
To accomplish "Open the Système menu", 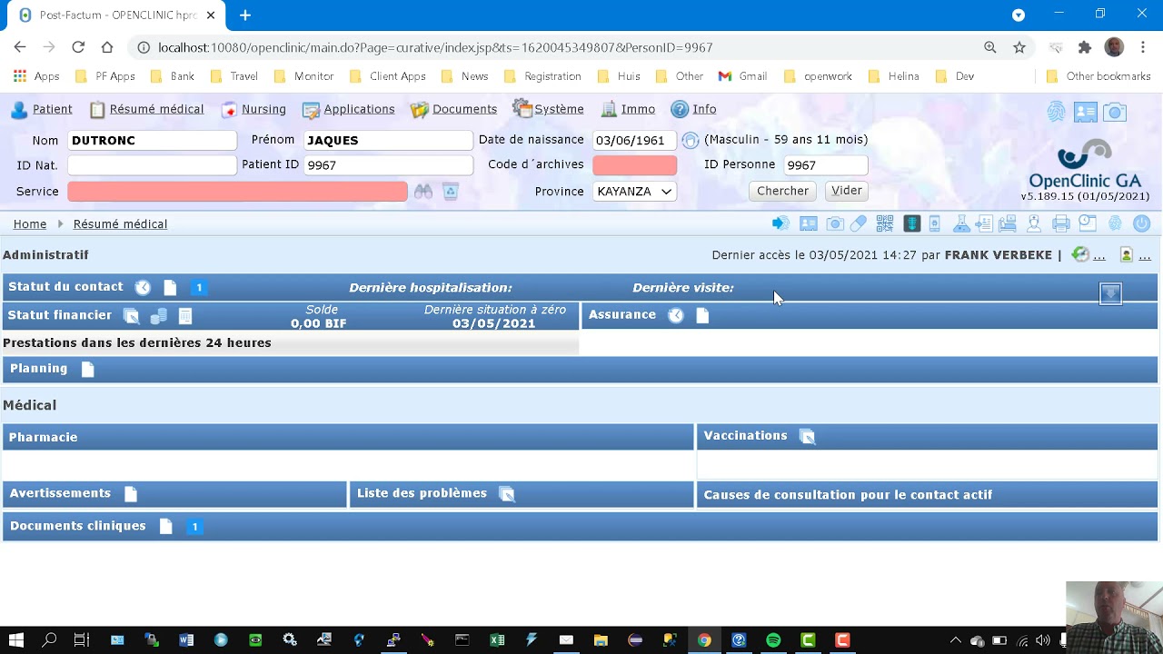I will [548, 109].
